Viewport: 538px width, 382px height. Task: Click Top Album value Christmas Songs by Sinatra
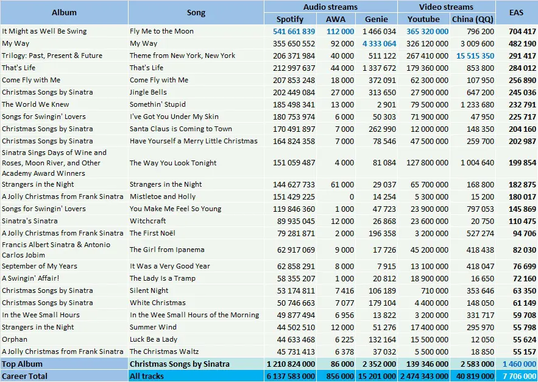pyautogui.click(x=180, y=364)
